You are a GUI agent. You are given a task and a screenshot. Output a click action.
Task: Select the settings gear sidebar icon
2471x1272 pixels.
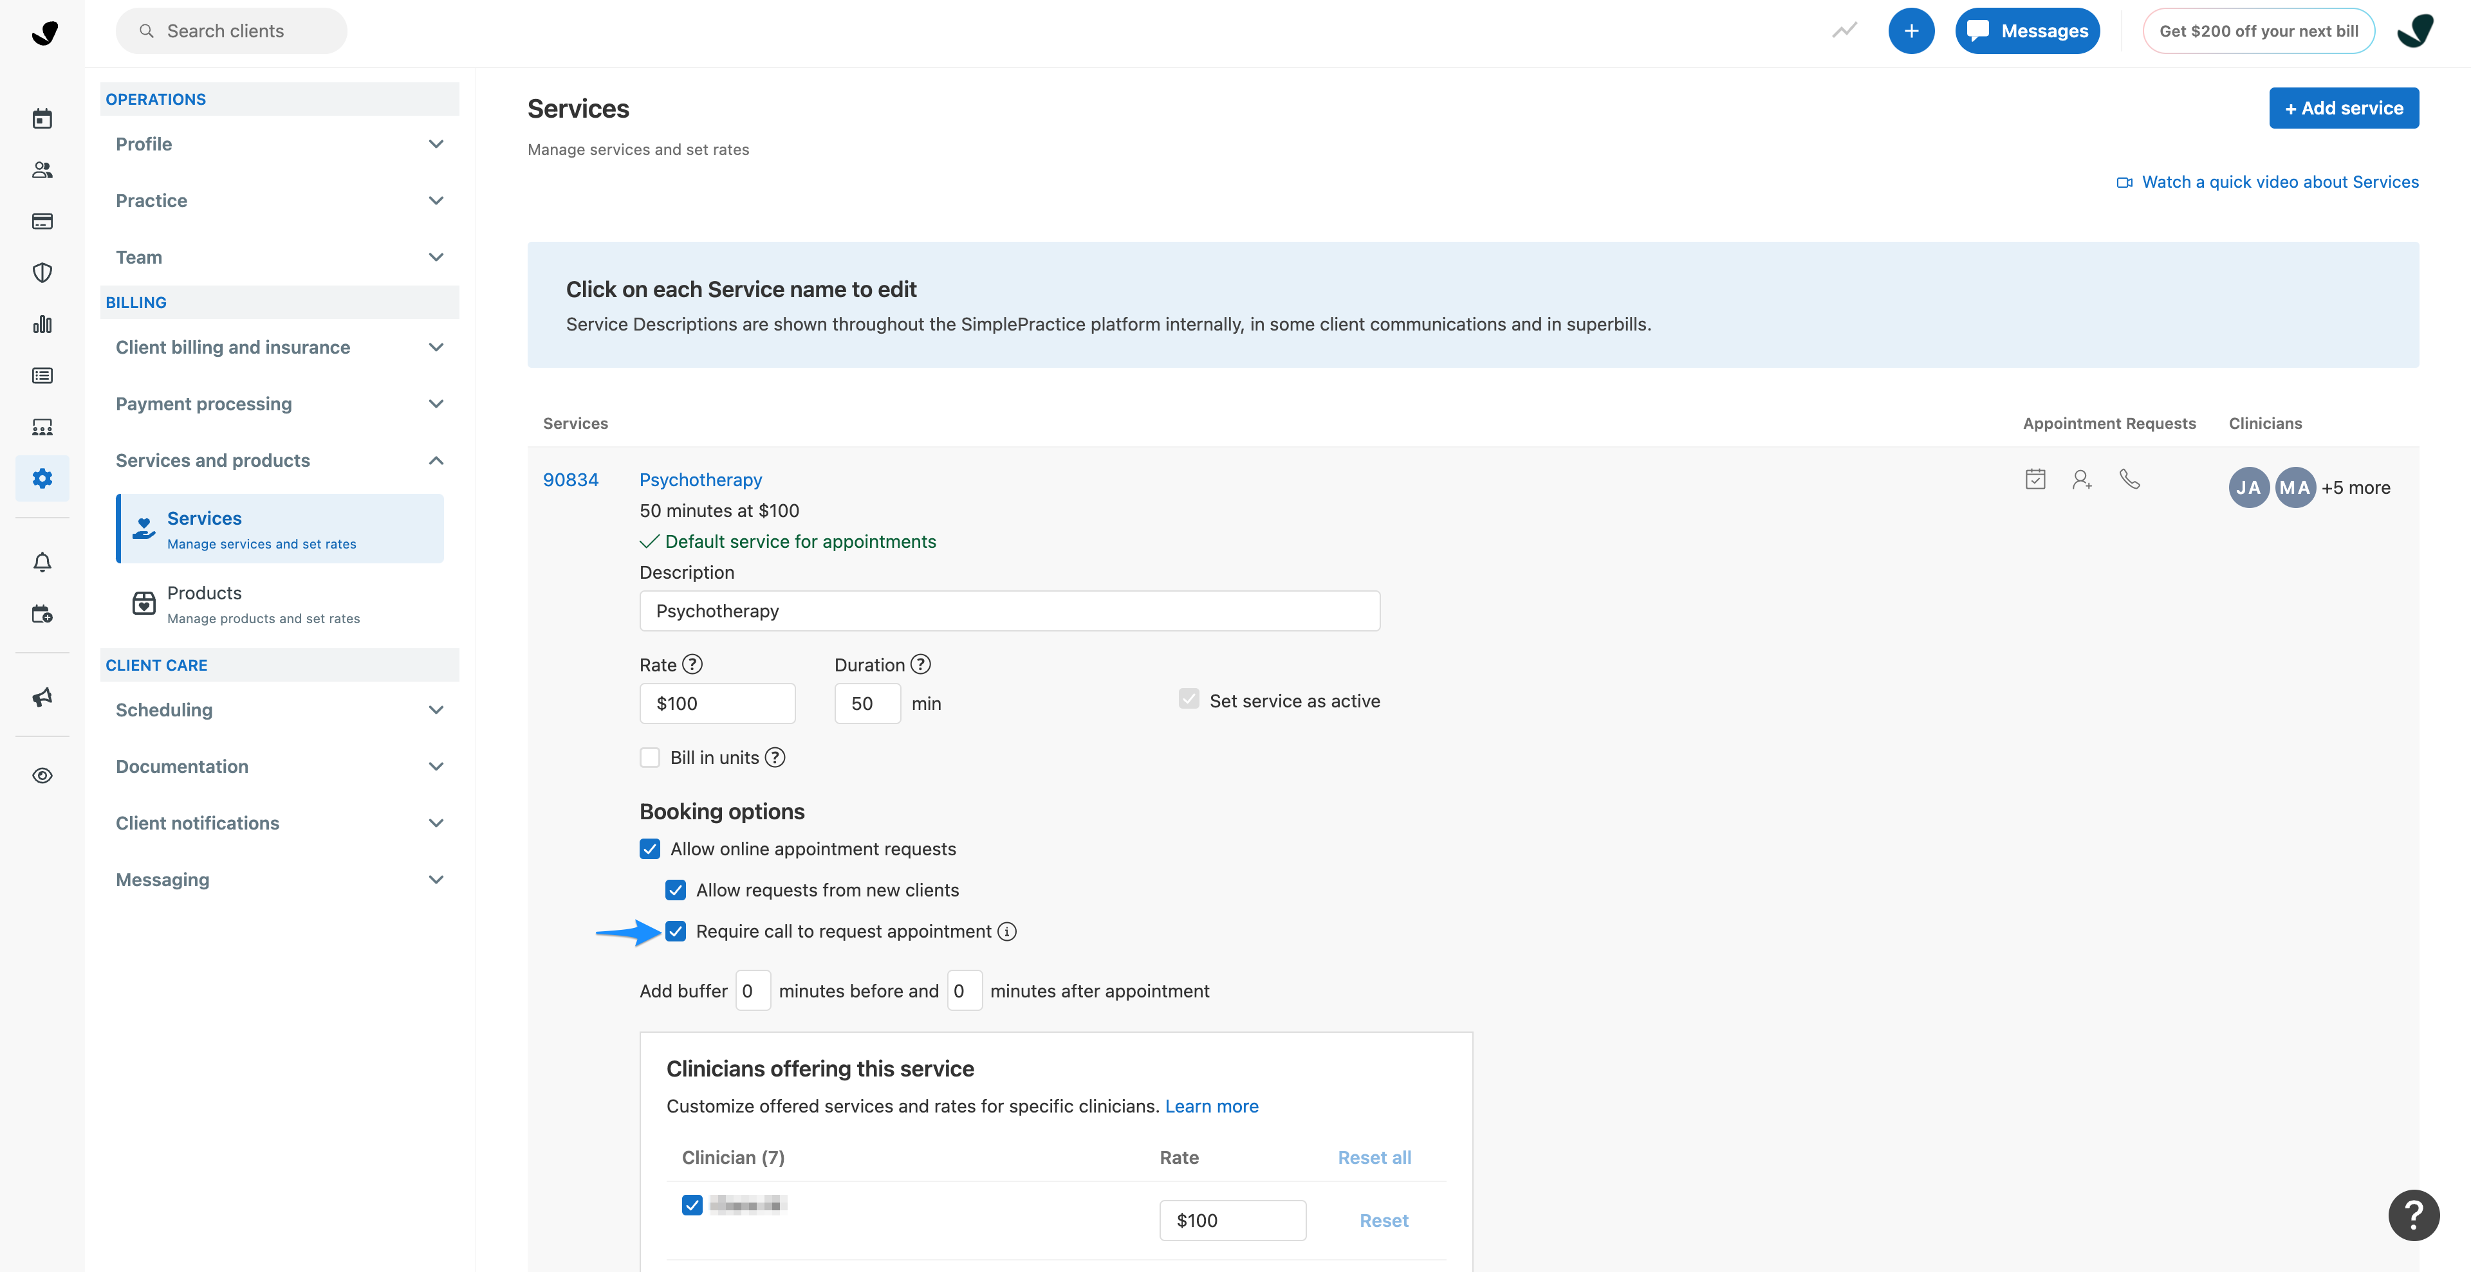coord(42,478)
